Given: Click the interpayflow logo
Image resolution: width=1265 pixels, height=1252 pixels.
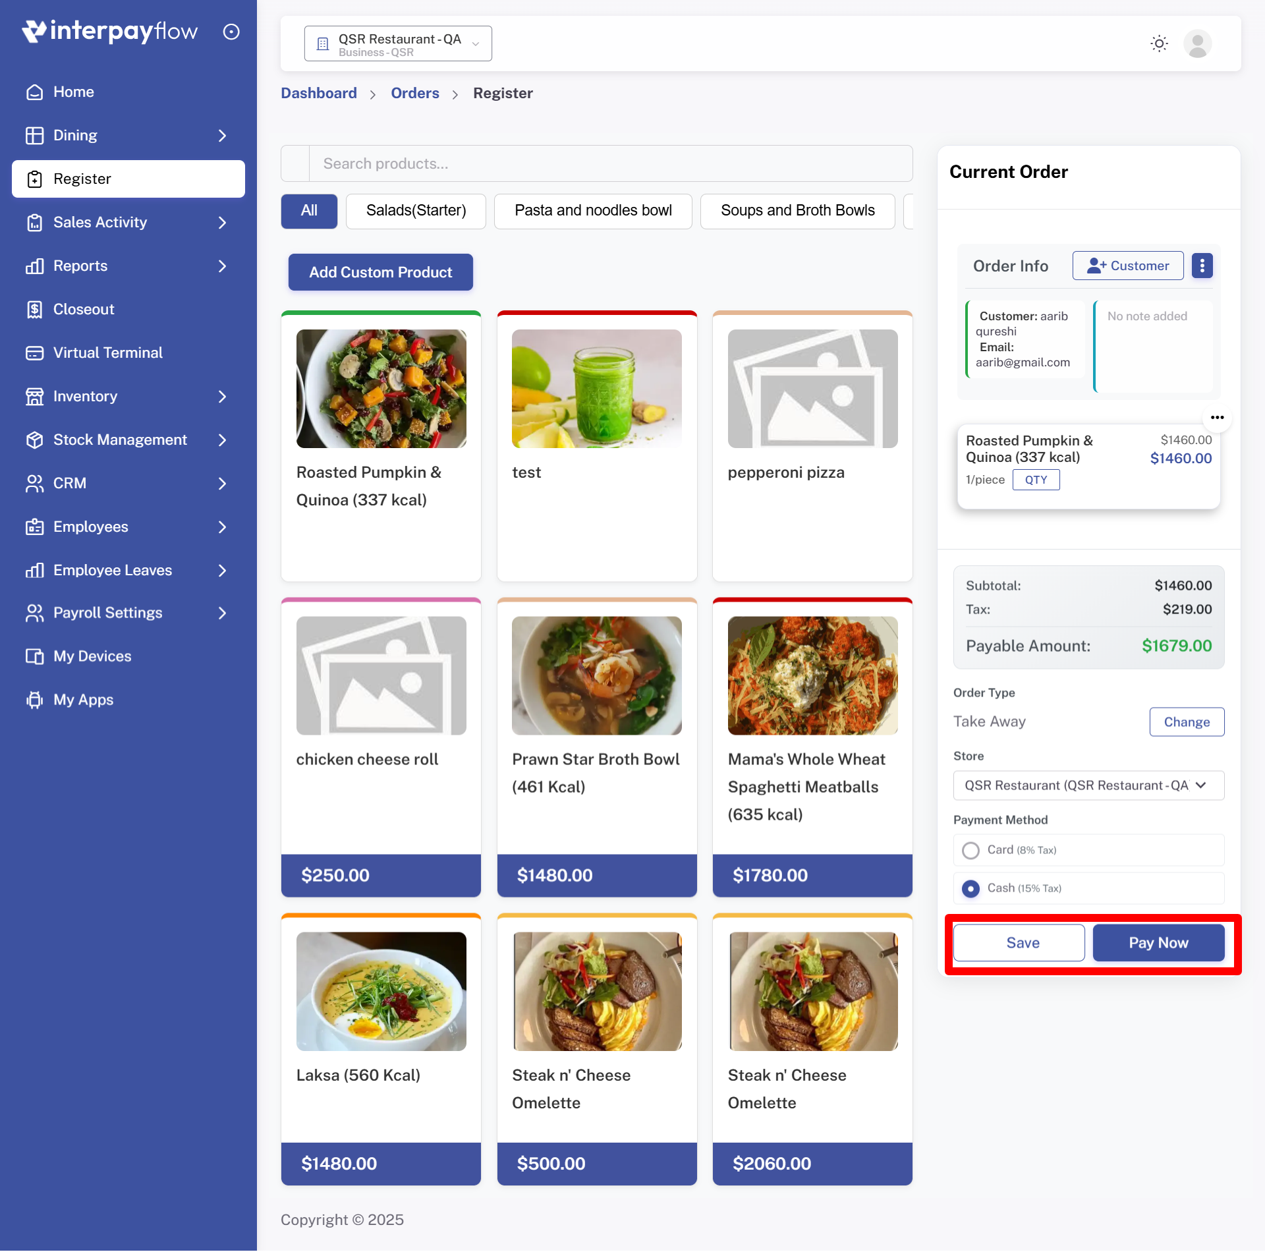Looking at the screenshot, I should point(109,31).
